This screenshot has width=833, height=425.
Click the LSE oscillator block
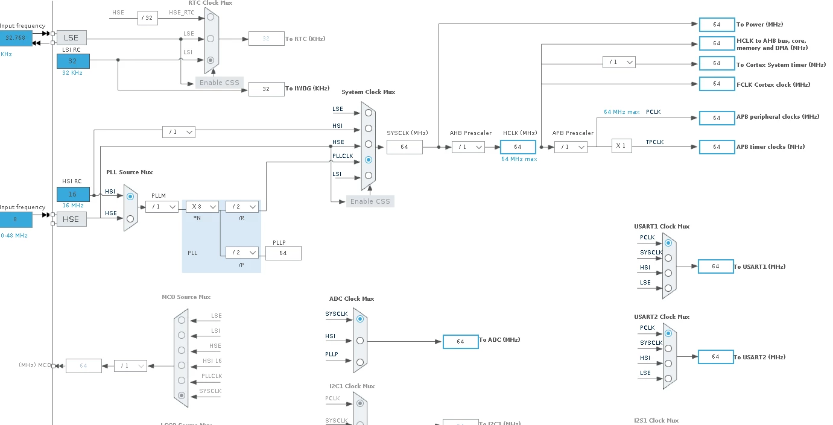tap(72, 37)
